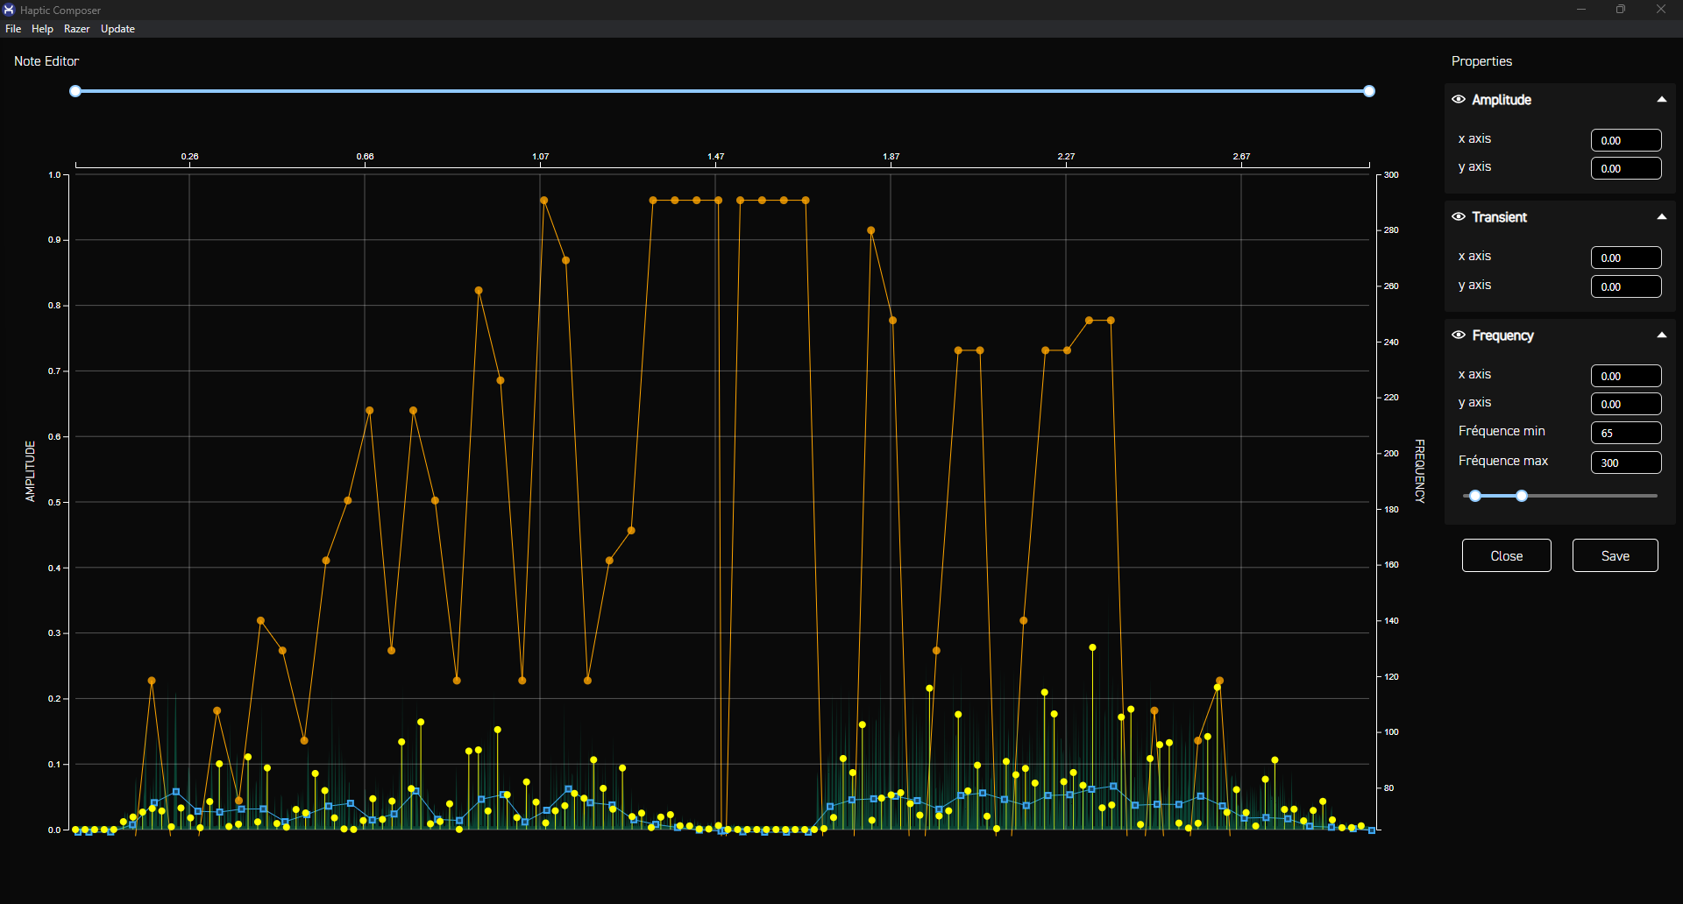Click the 300 frequency axis label
1683x904 pixels.
tap(1391, 175)
